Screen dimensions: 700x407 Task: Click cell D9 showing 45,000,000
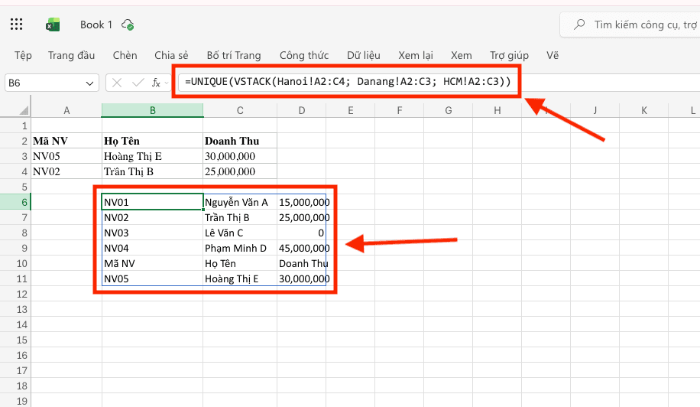302,248
